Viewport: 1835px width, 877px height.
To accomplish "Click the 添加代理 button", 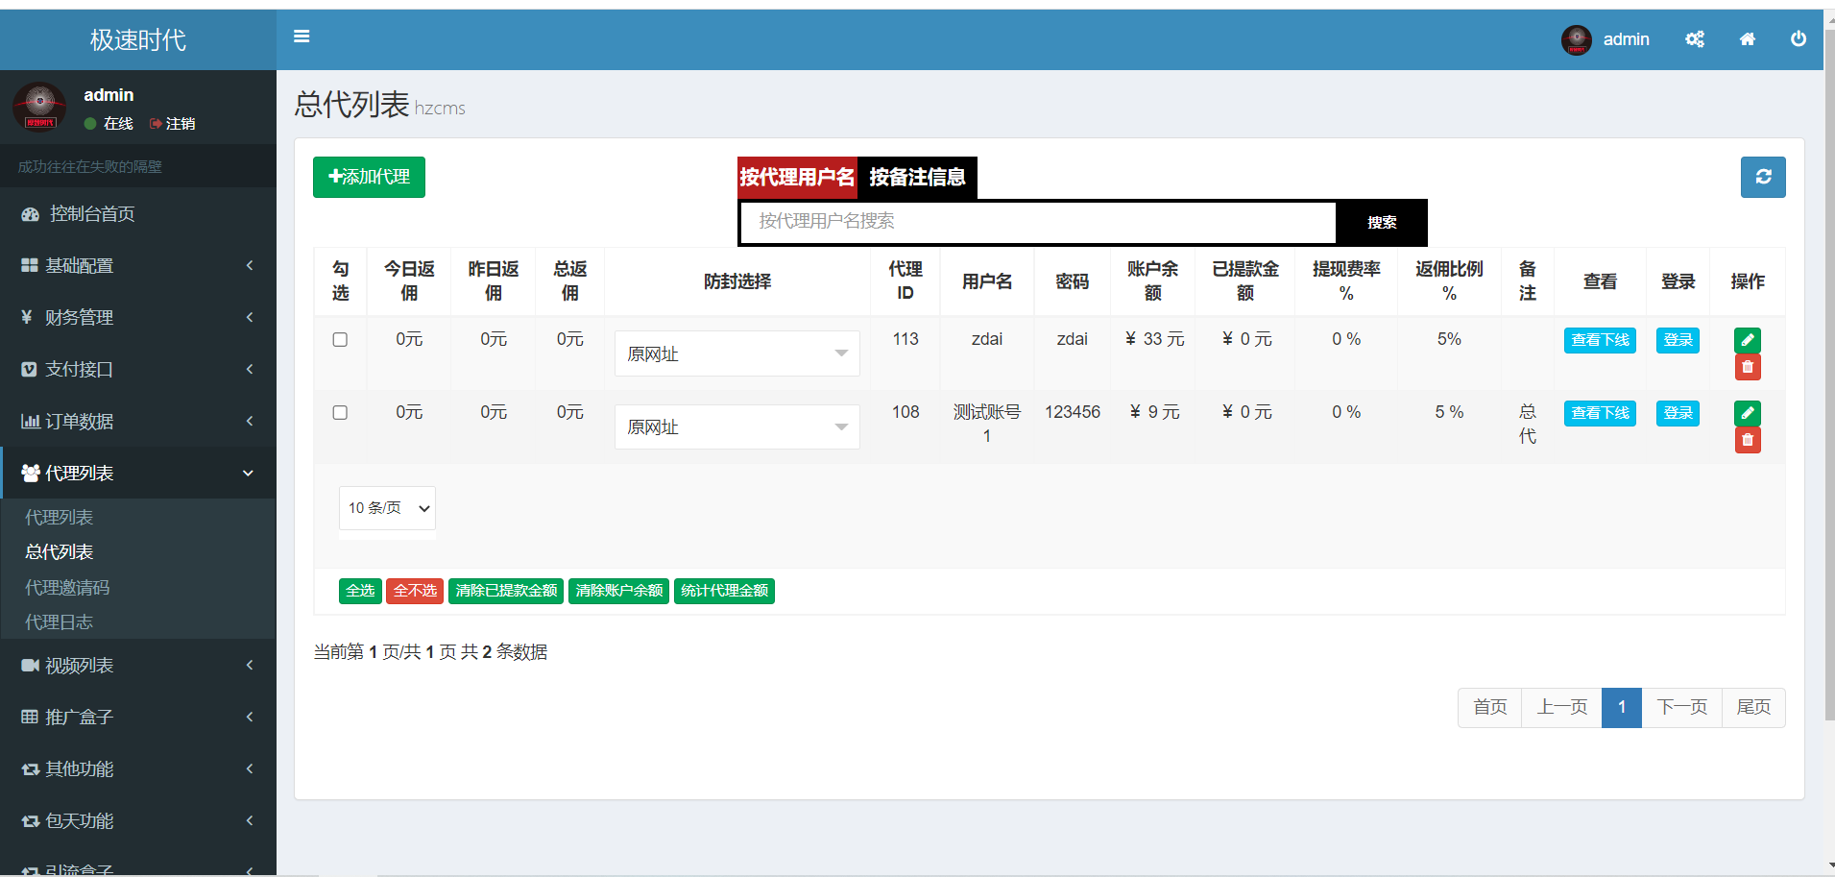I will [369, 177].
